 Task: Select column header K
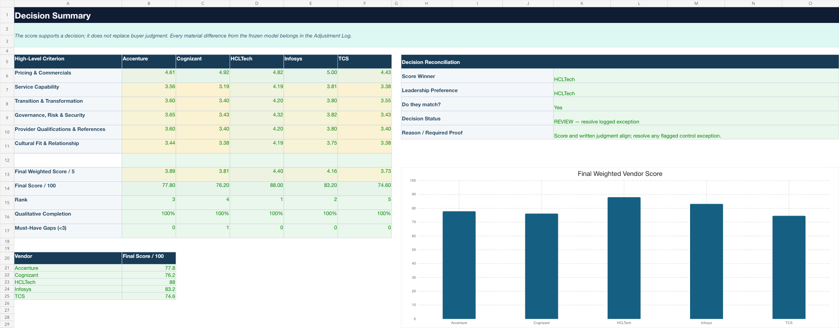point(582,4)
